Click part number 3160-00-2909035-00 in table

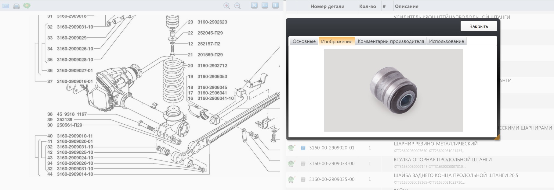332,179
